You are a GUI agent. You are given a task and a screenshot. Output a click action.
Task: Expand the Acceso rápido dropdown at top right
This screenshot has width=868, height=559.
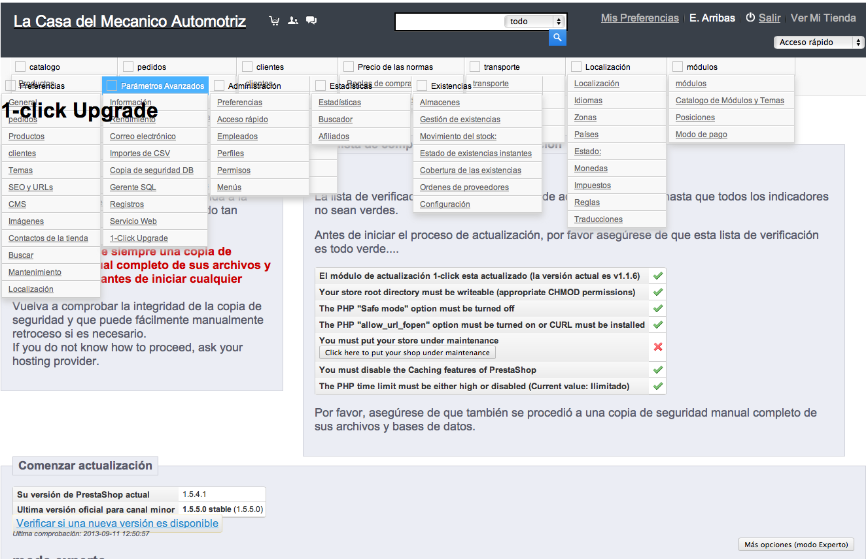(x=819, y=42)
